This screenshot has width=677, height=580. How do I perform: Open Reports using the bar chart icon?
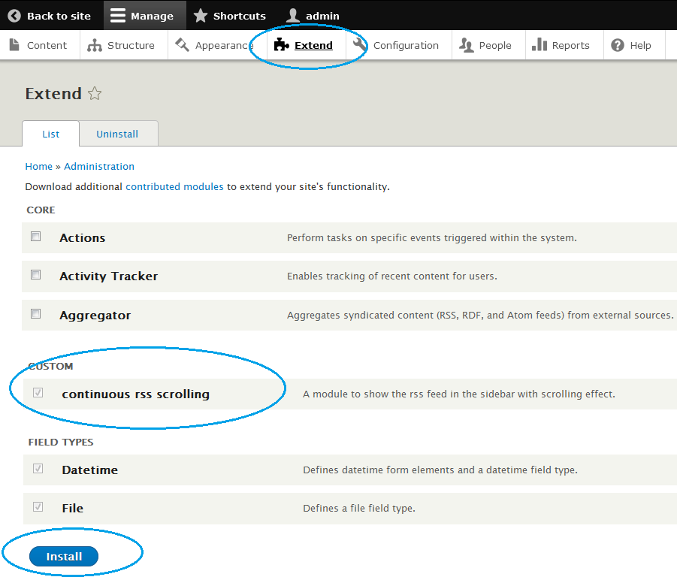[539, 45]
